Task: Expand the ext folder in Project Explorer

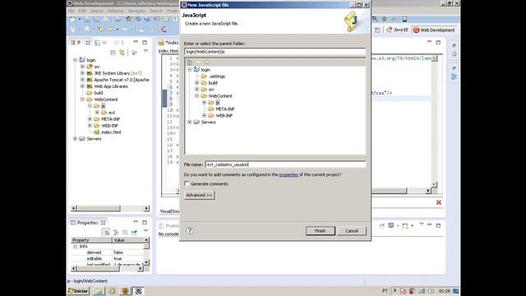Action: coord(97,113)
